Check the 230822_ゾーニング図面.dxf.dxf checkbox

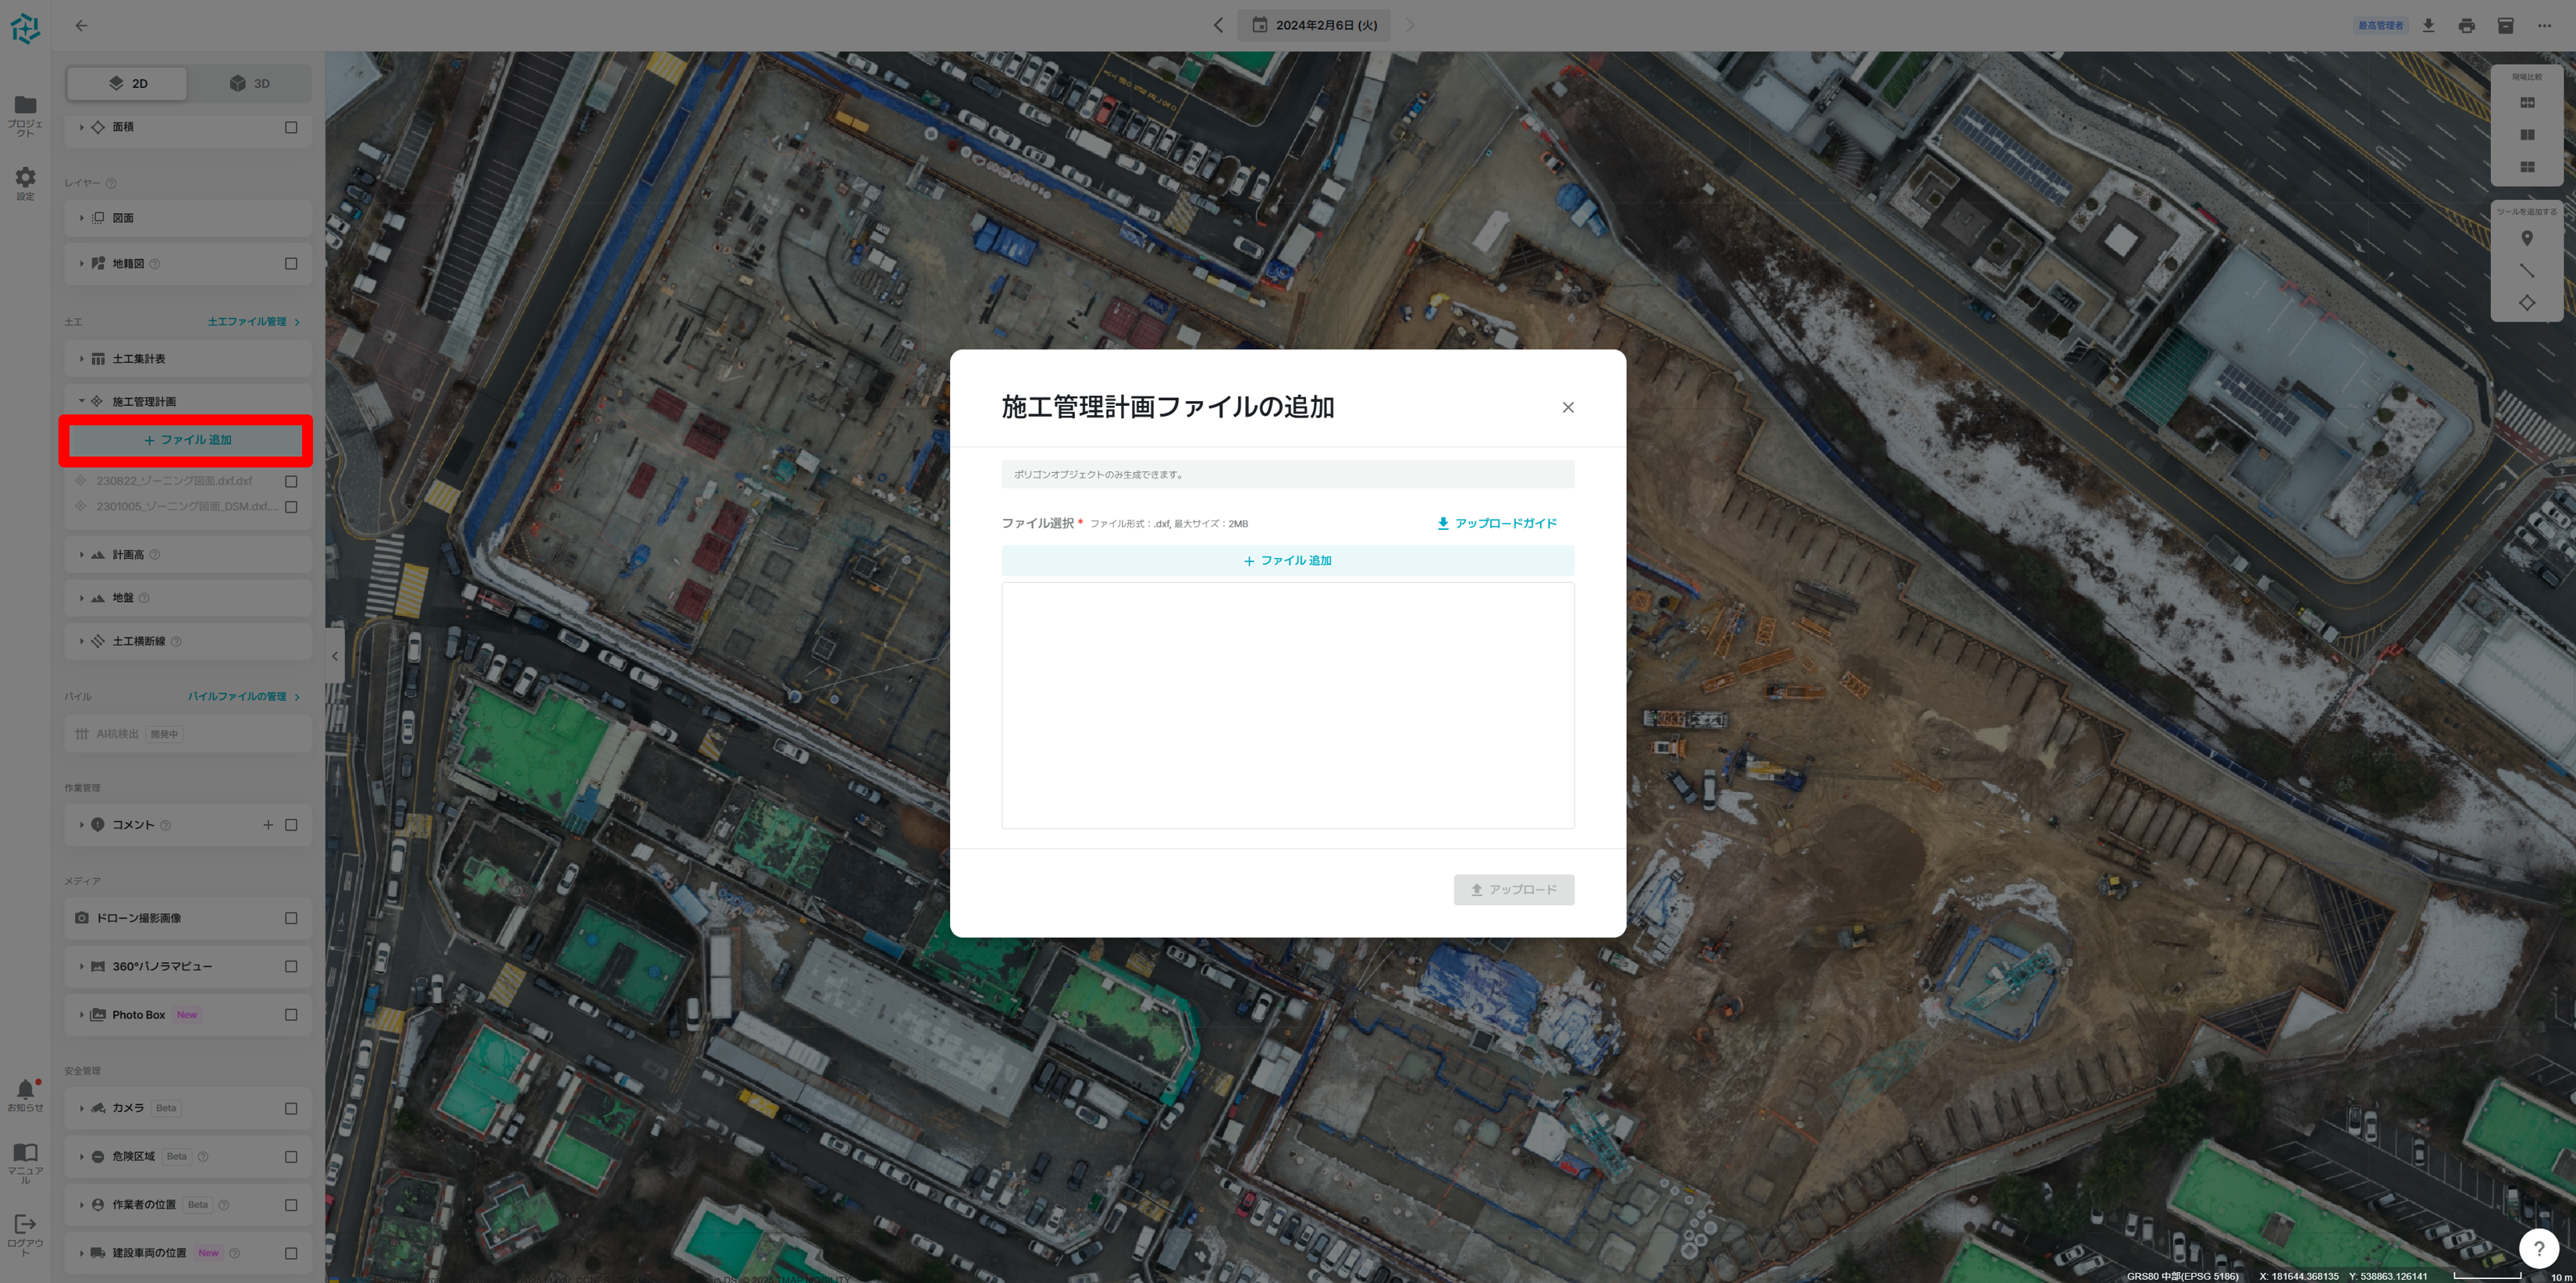290,481
